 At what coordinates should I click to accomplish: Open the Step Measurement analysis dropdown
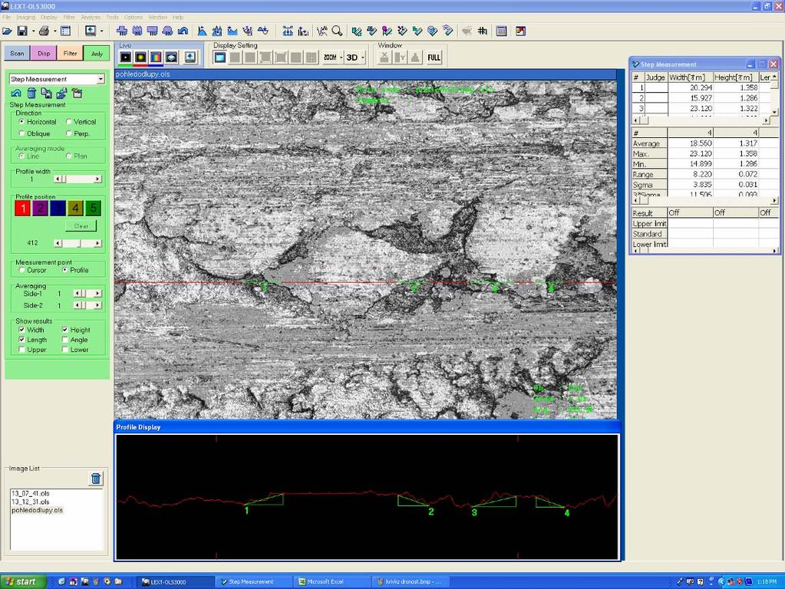[101, 79]
